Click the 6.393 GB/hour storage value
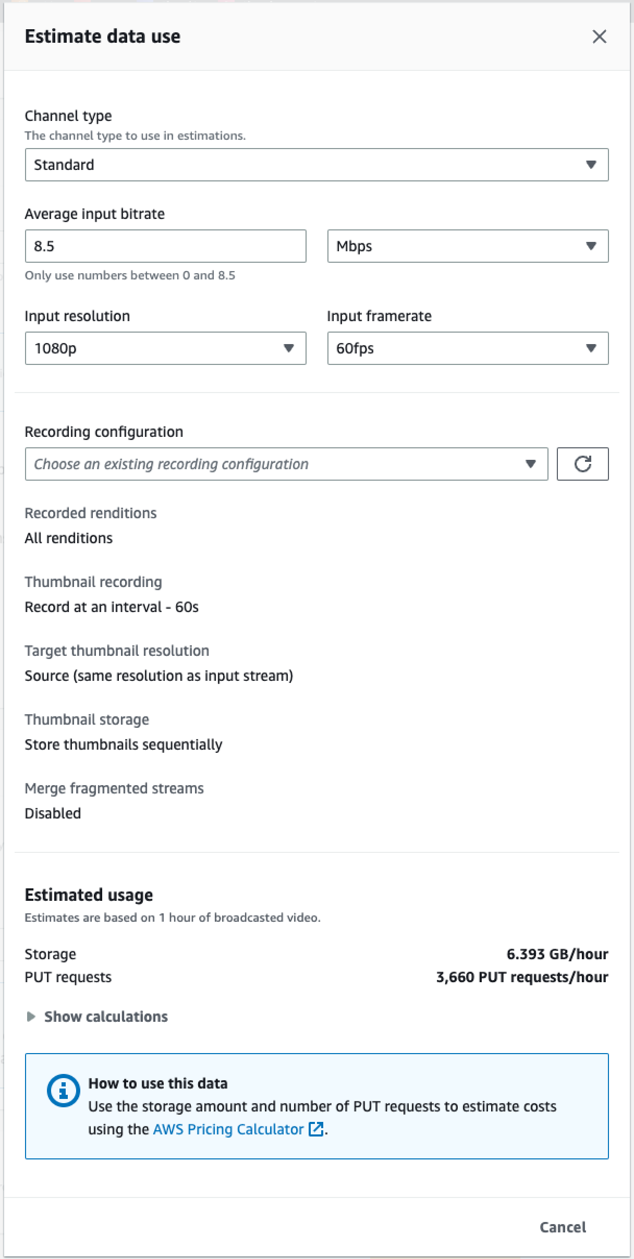The image size is (634, 1259). point(557,954)
